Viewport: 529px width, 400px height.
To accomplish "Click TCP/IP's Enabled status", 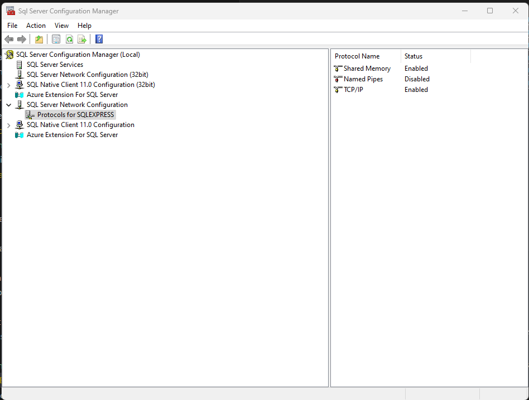I will click(416, 90).
